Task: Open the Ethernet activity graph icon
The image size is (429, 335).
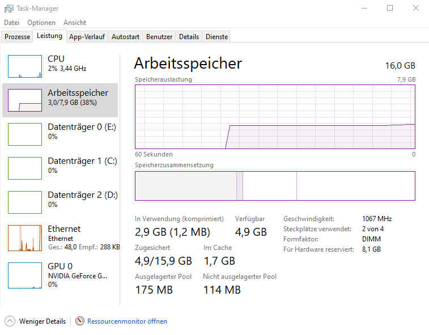Action: 25,238
